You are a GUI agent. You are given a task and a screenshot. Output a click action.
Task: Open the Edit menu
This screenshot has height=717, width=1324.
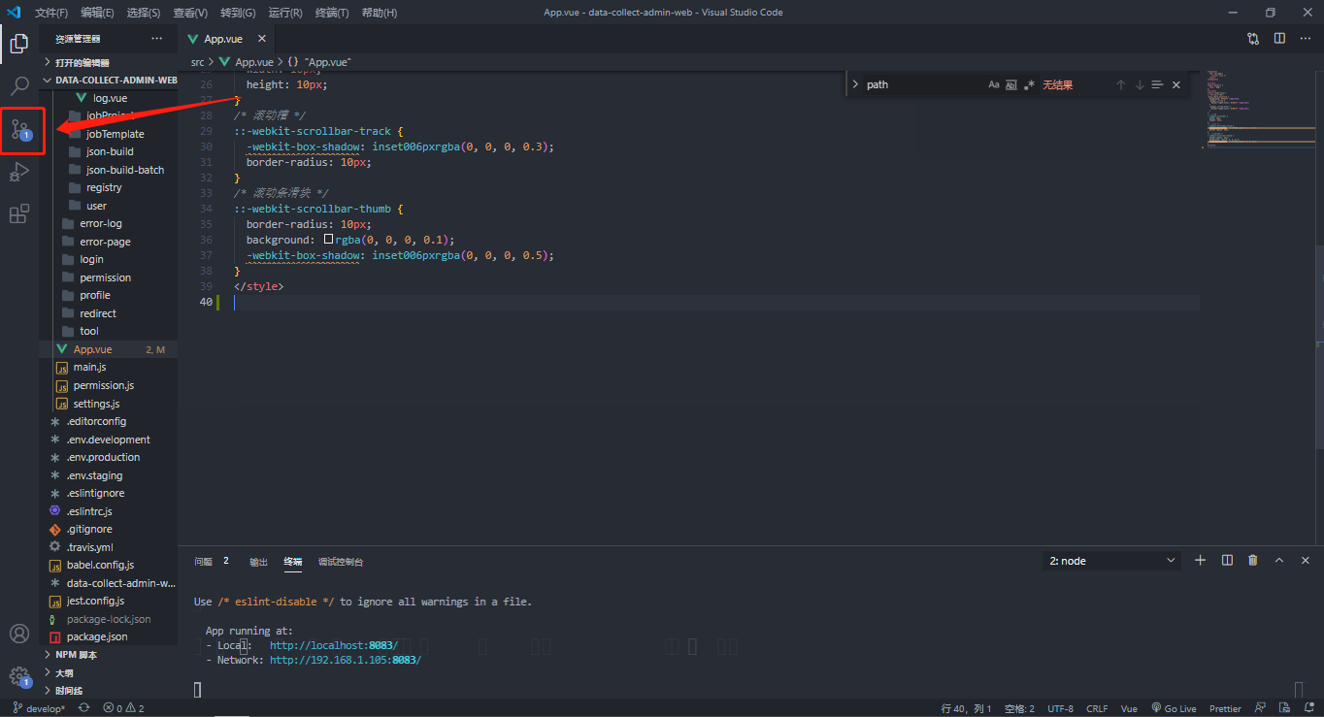[97, 13]
